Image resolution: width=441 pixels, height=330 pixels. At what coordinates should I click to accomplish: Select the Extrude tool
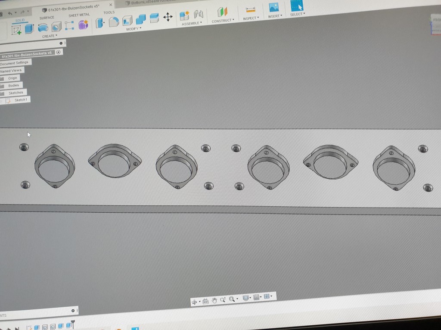point(29,29)
